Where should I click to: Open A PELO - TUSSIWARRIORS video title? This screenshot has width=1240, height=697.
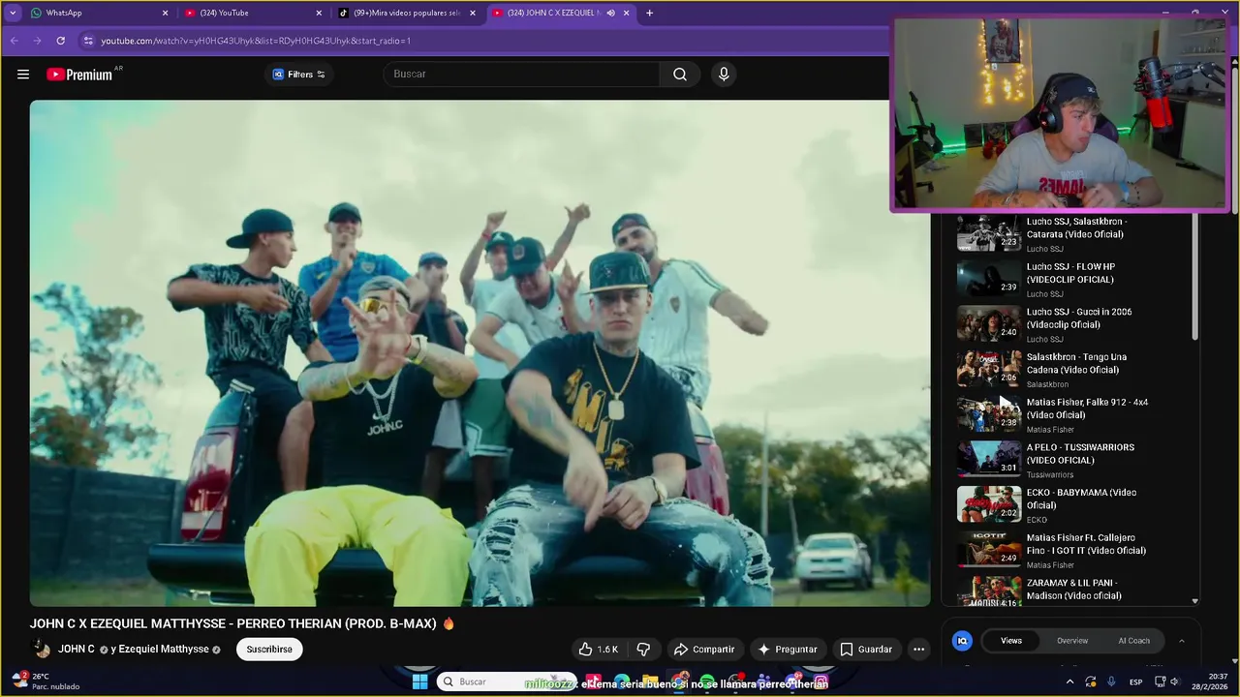(1080, 454)
